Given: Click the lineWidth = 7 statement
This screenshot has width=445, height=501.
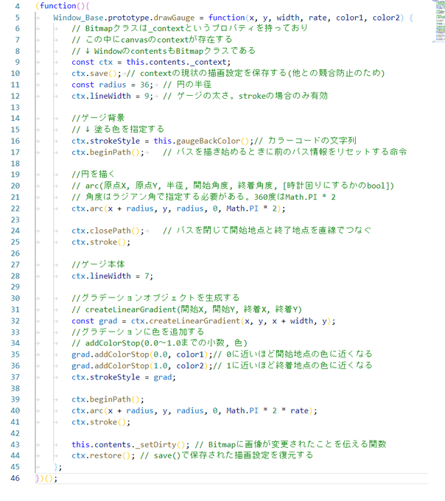Looking at the screenshot, I should [x=112, y=276].
